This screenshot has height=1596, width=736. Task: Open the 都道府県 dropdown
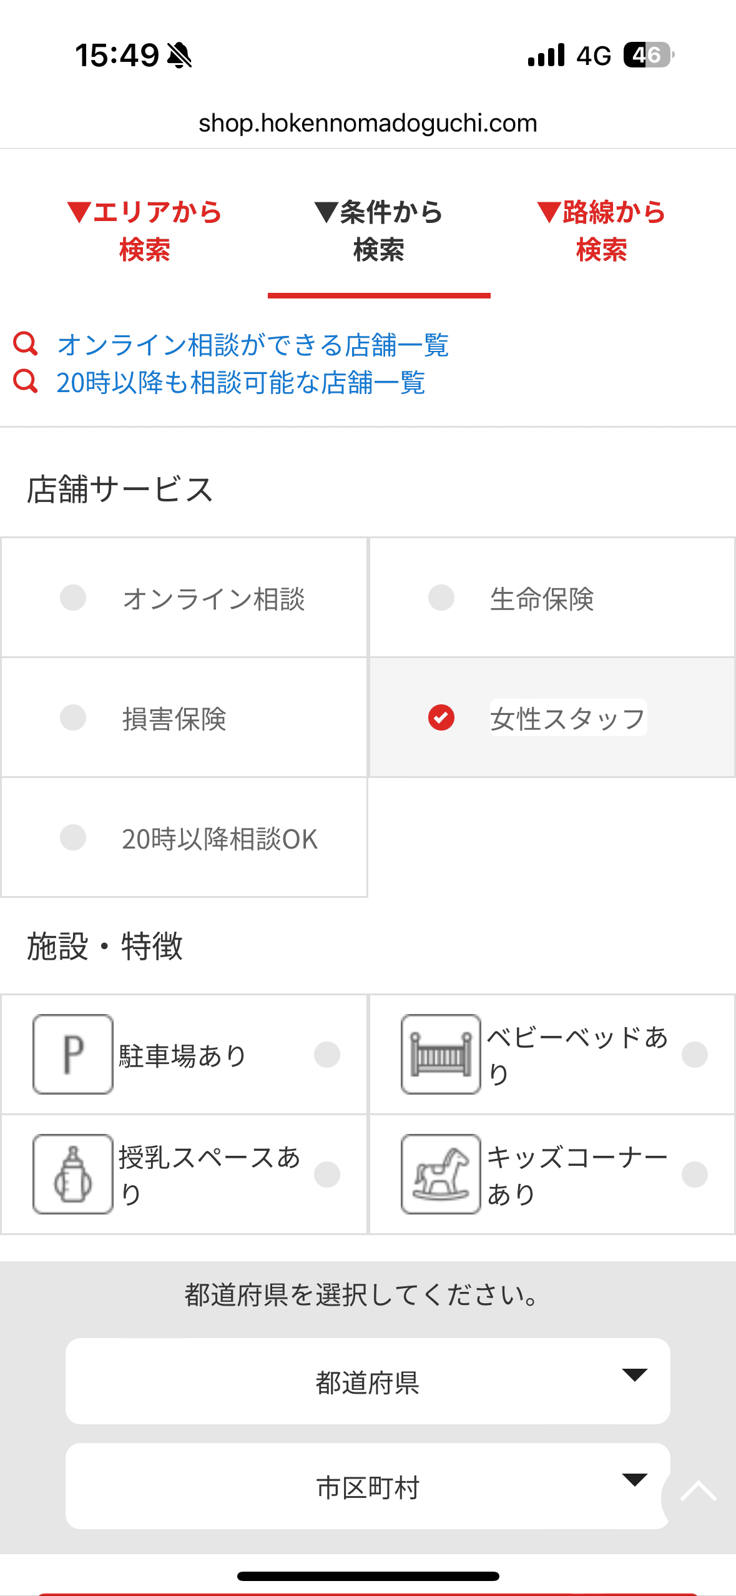[368, 1381]
